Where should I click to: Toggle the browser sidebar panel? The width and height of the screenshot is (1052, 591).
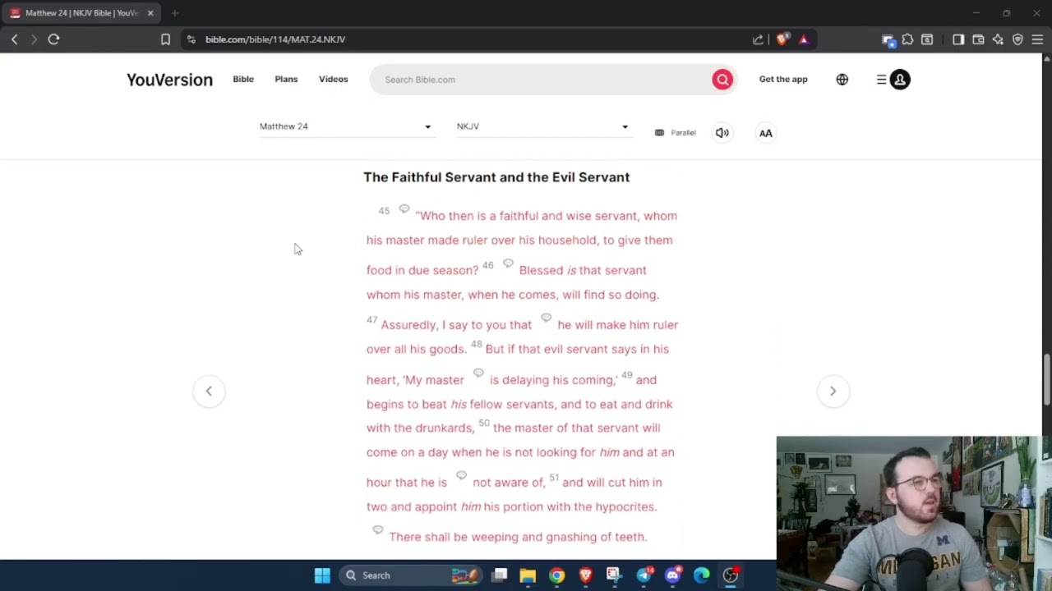click(958, 39)
